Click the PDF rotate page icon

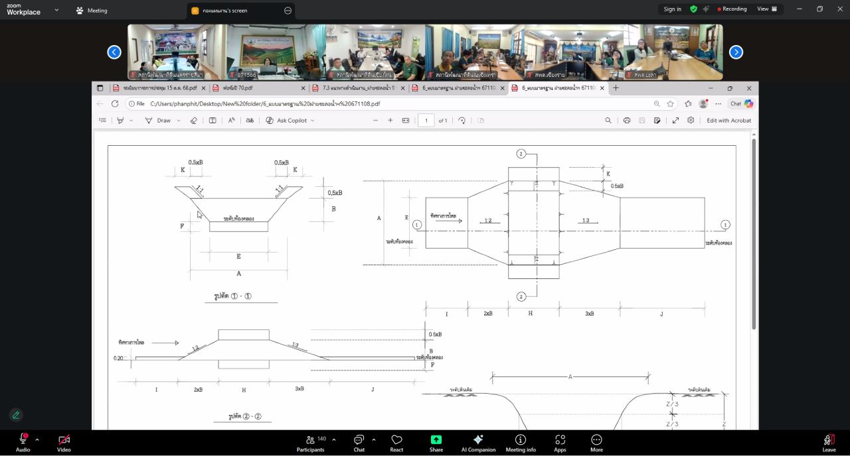coord(462,121)
